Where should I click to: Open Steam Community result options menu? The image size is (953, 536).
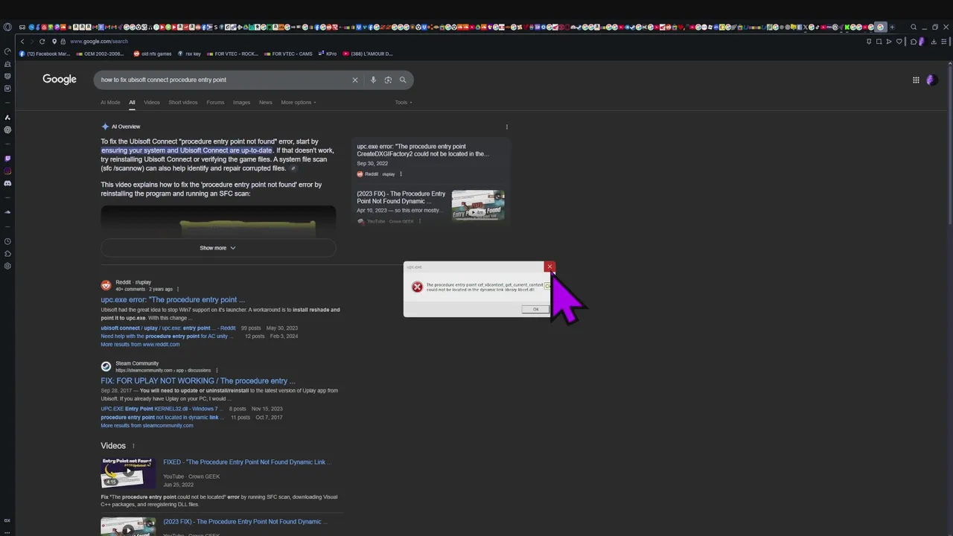click(x=217, y=370)
